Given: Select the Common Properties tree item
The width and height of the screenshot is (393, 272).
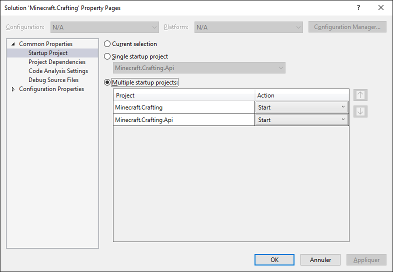Looking at the screenshot, I should click(x=45, y=44).
